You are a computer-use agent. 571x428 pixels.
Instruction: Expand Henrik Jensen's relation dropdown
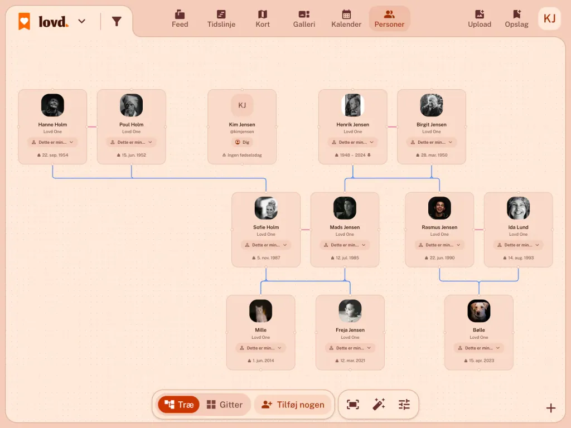pos(352,142)
